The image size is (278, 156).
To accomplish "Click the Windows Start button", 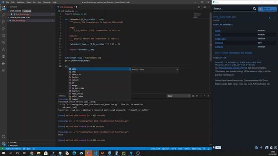I will pyautogui.click(x=3, y=153).
